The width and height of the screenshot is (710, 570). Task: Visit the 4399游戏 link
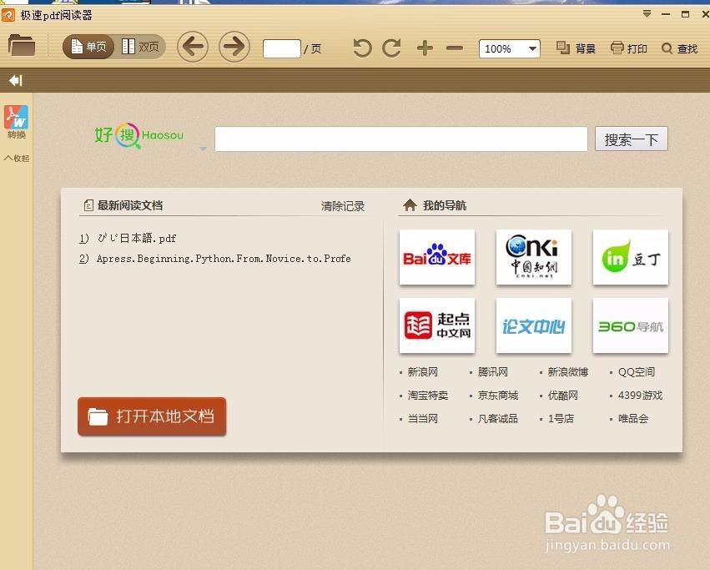point(640,396)
